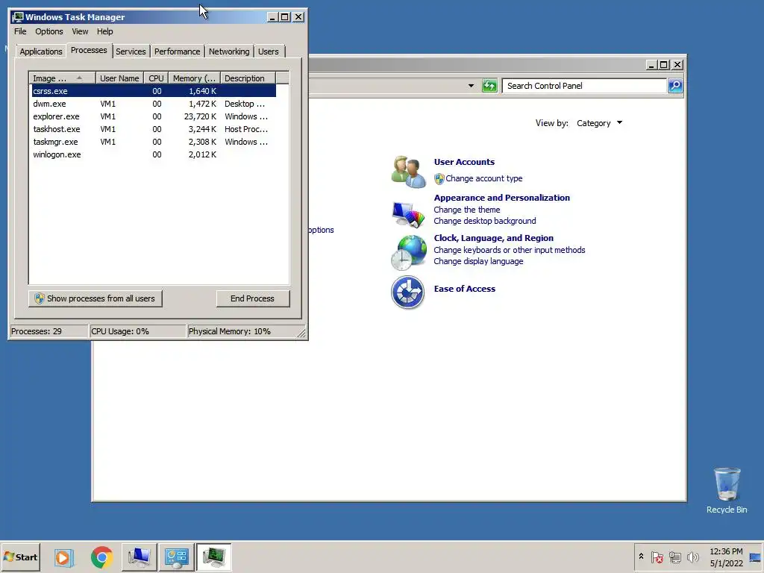Switch to the Users tab
764x573 pixels.
(x=269, y=51)
